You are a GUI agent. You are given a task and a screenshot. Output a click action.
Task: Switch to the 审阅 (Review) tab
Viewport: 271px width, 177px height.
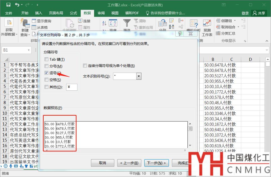point(101,13)
